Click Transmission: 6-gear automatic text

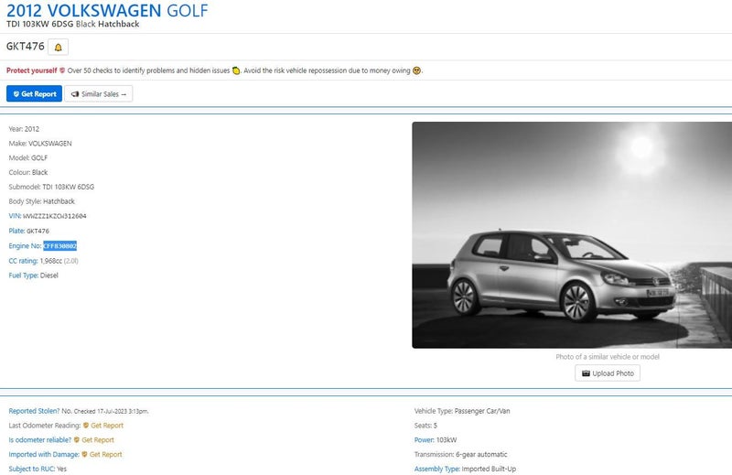(x=461, y=455)
